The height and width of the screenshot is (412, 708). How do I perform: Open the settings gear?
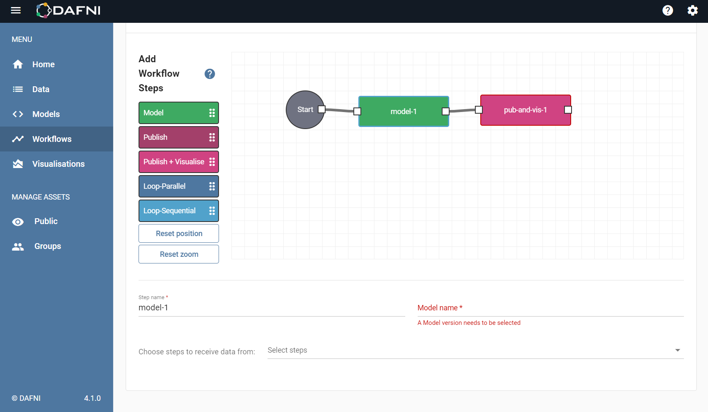[x=692, y=10]
